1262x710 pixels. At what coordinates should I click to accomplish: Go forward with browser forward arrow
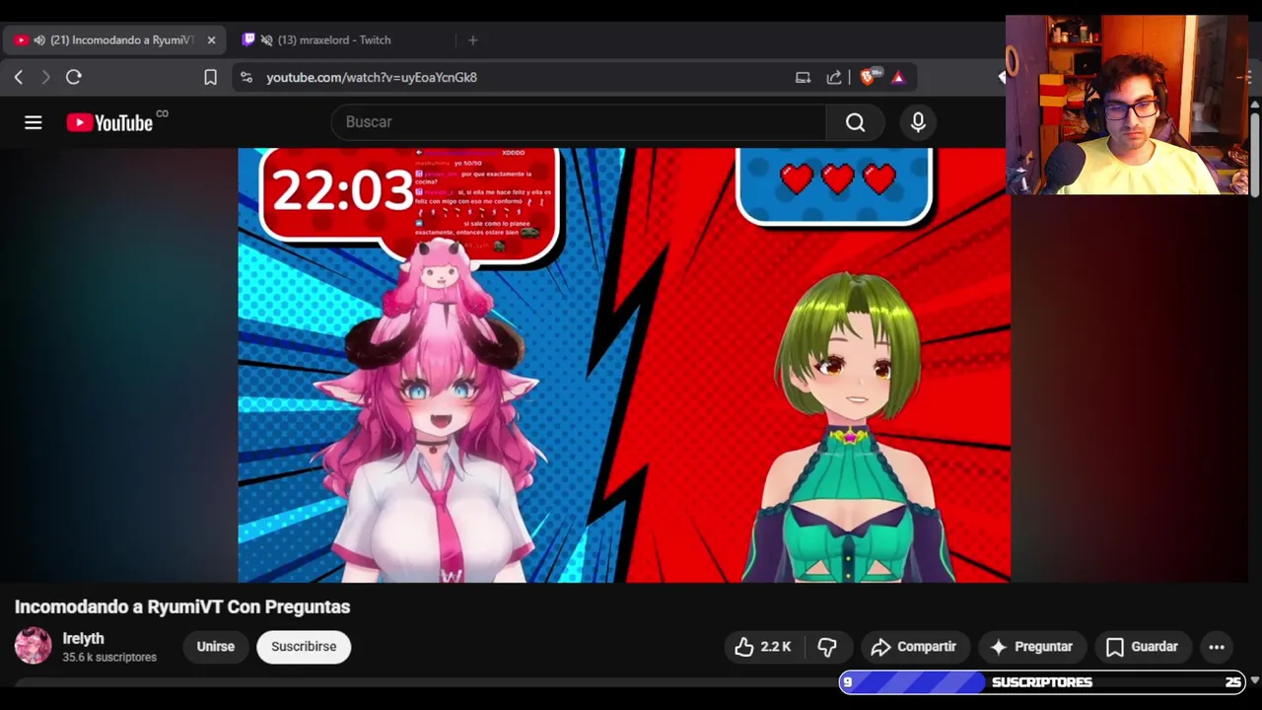coord(45,77)
